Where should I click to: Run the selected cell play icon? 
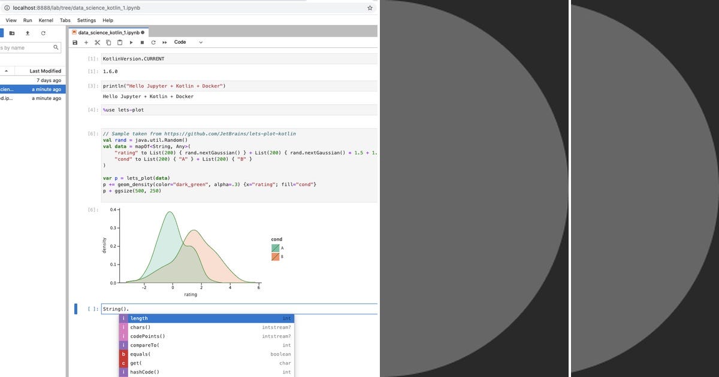tap(131, 42)
